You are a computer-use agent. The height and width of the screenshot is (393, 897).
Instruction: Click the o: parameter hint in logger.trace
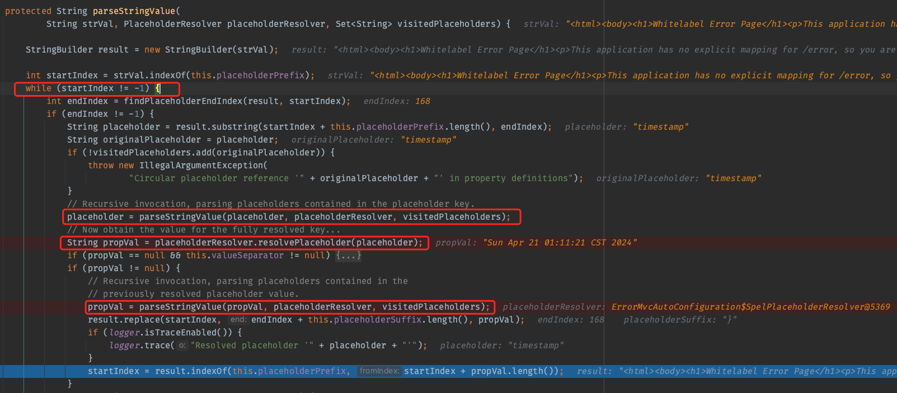(x=182, y=345)
